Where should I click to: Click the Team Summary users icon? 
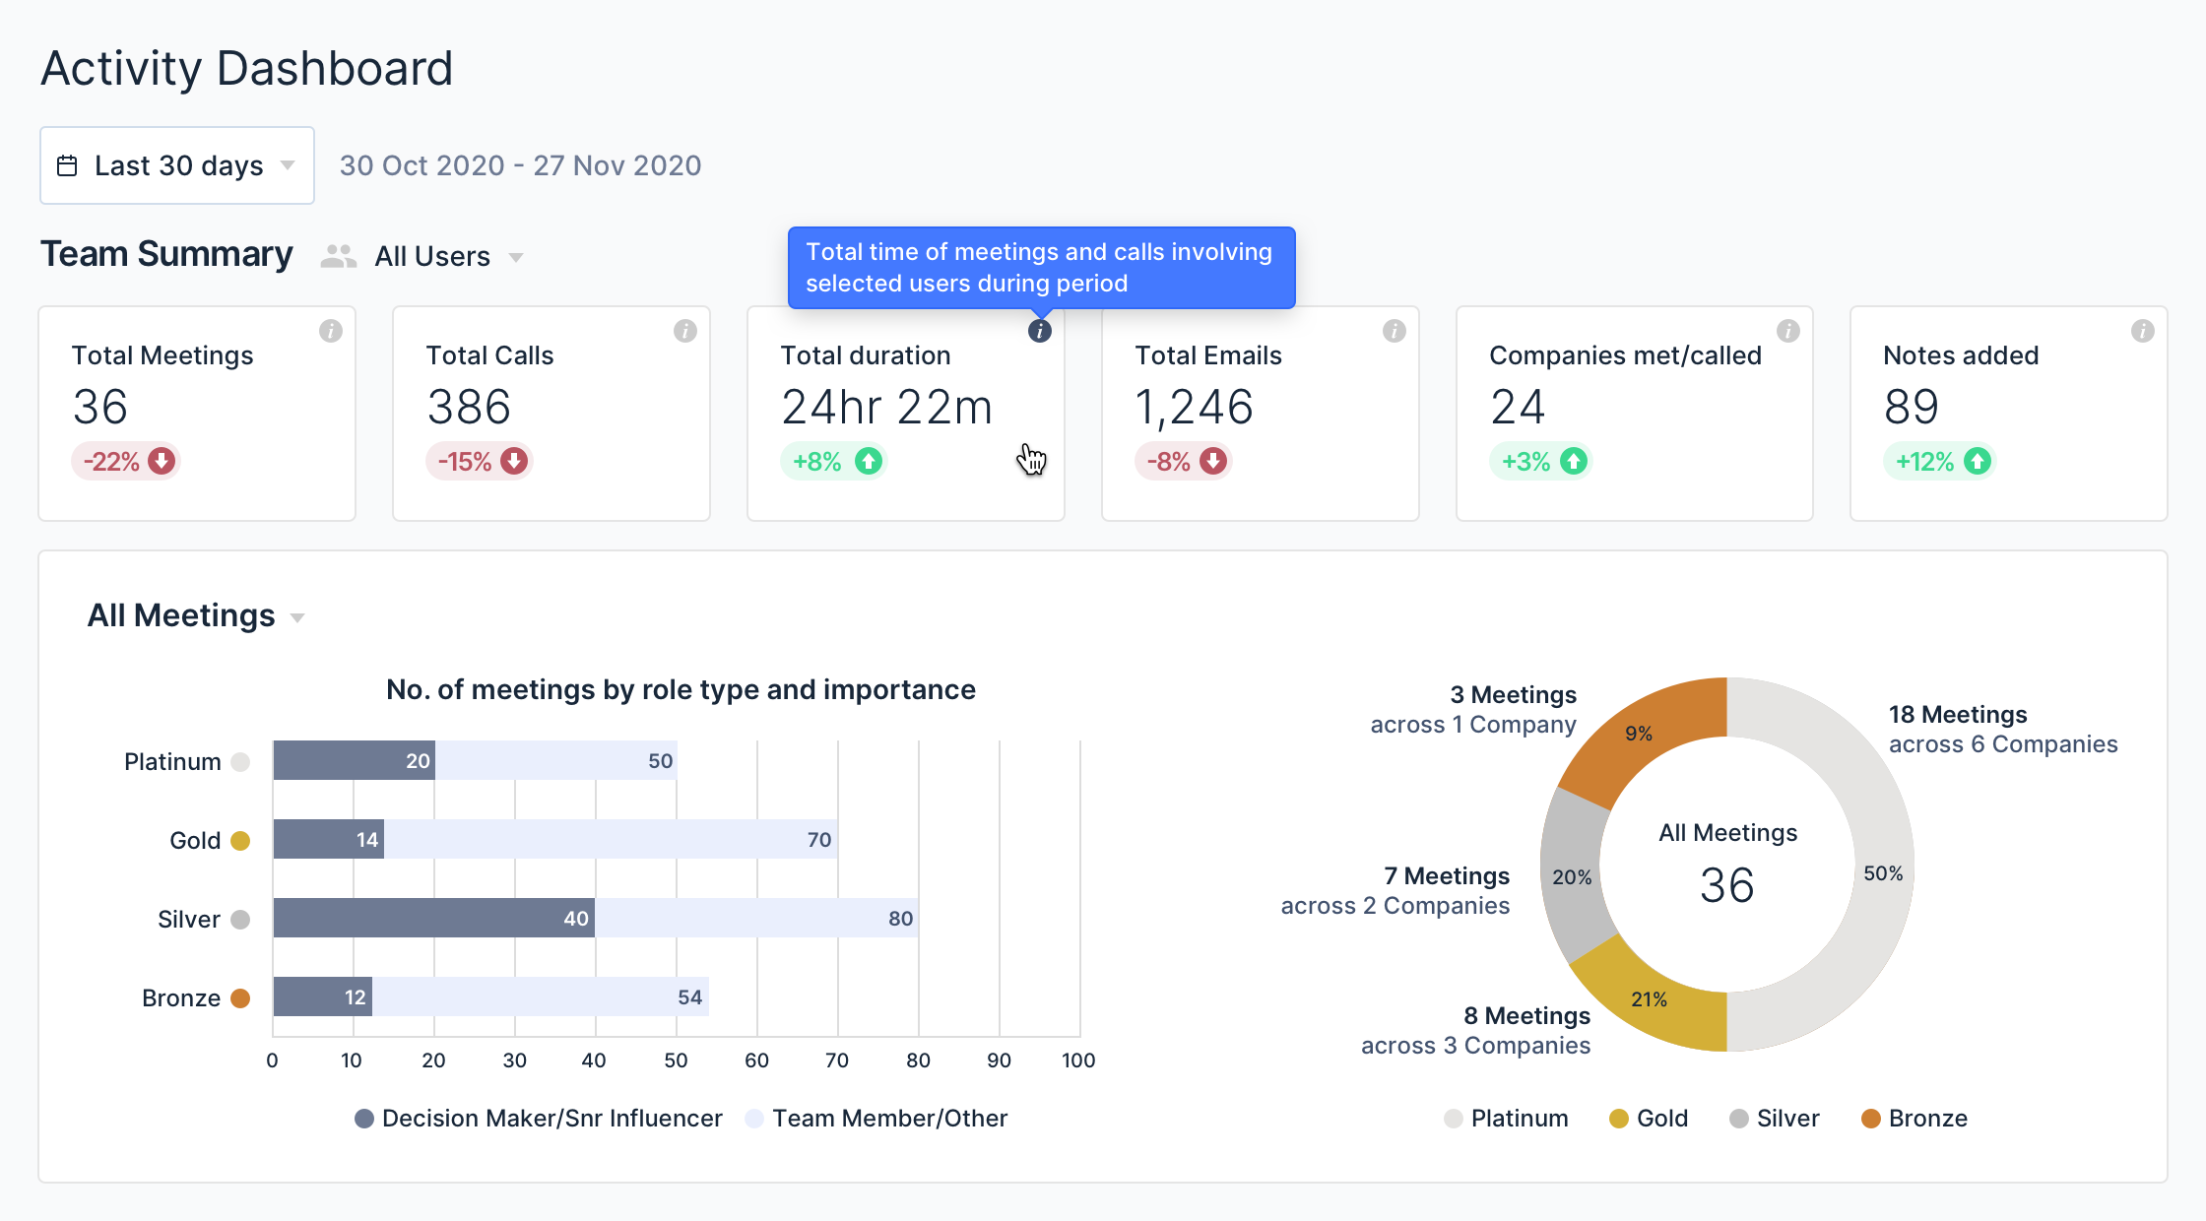336,256
